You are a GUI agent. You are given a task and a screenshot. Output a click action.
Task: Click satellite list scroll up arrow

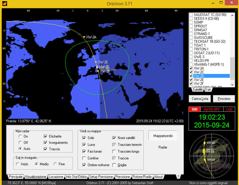232,16
